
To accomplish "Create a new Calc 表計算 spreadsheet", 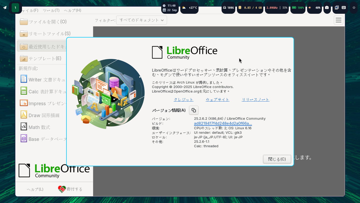I will [42, 91].
